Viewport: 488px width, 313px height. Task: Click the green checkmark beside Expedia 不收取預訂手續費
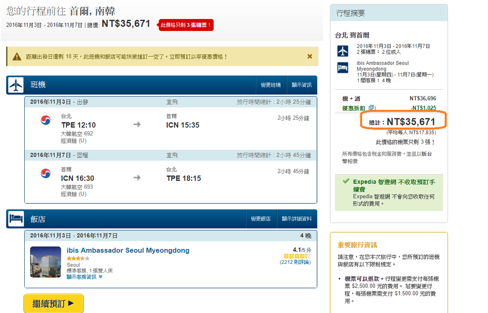coord(346,181)
